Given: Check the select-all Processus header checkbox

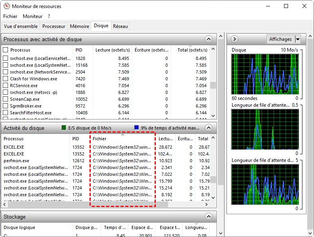Looking at the screenshot, I should pos(6,50).
